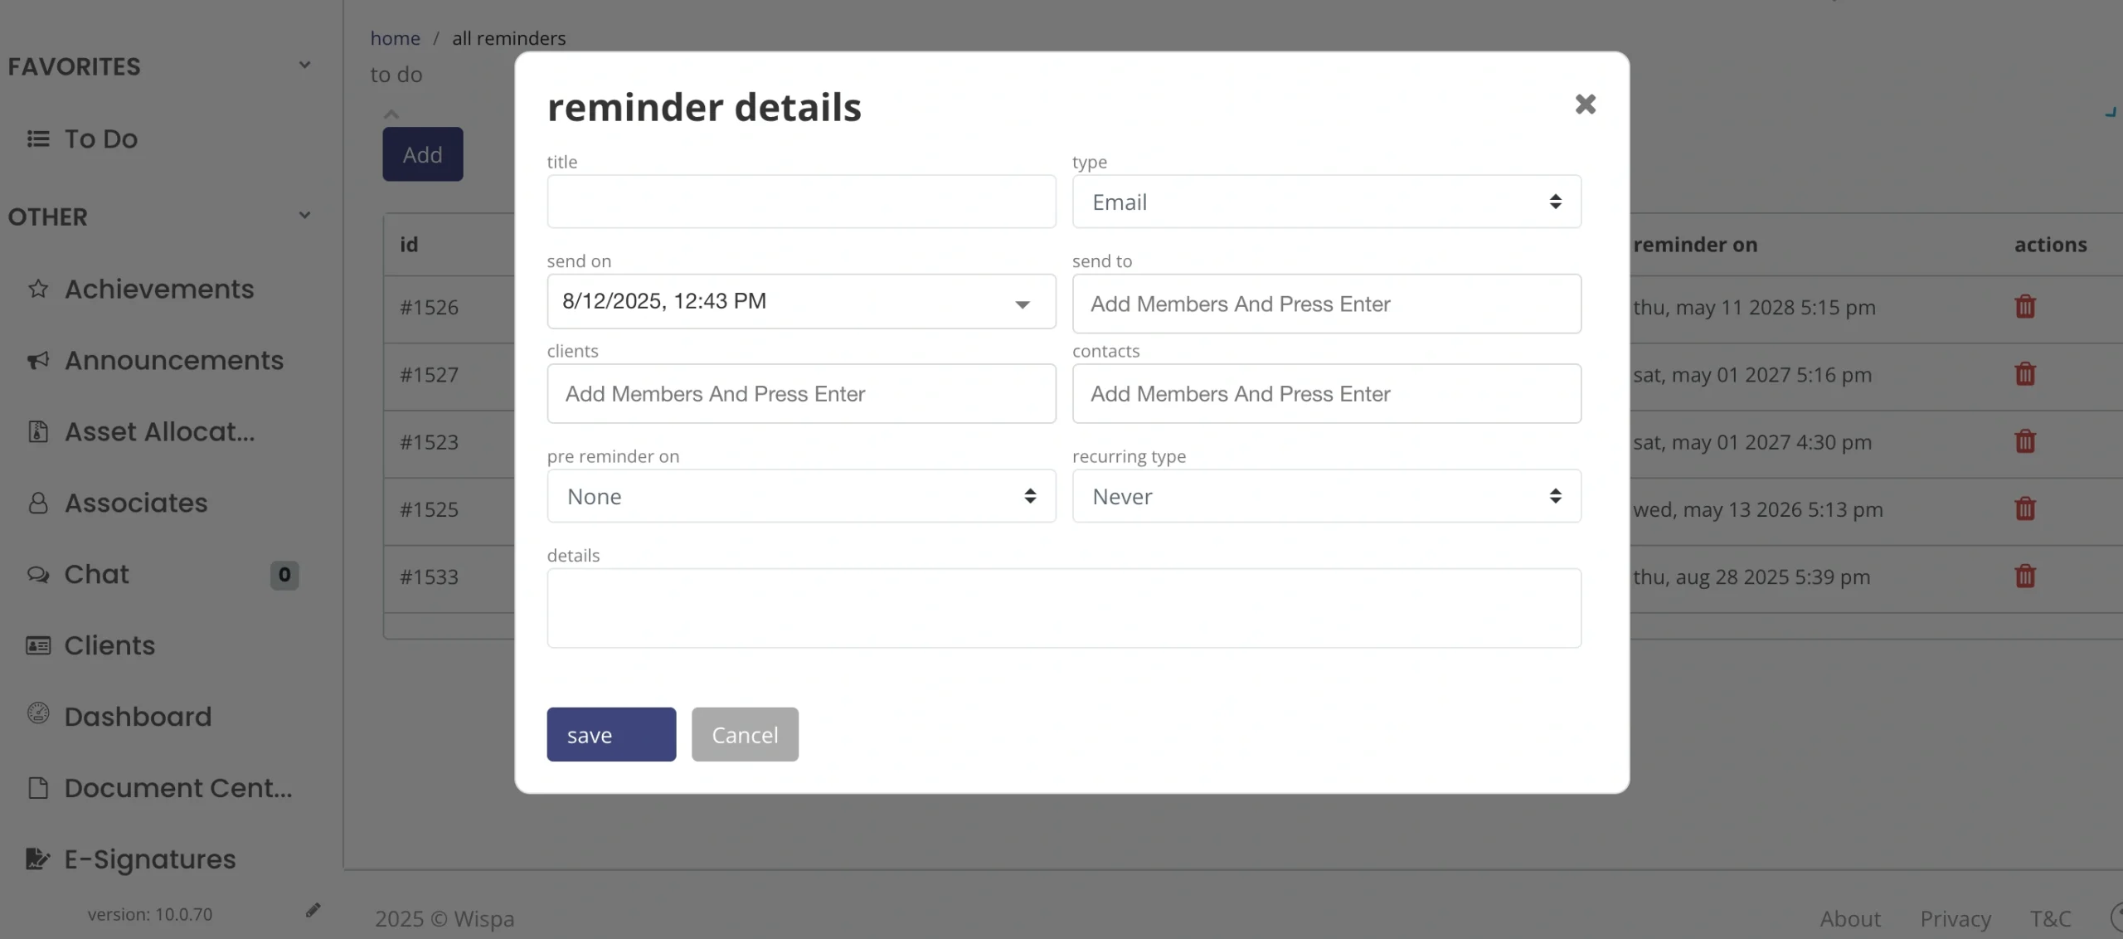The width and height of the screenshot is (2123, 939).
Task: Expand the send on date picker arrow
Action: (x=1023, y=304)
